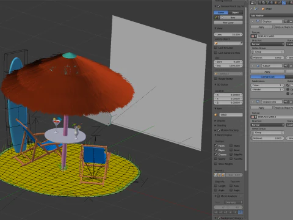Click the Displace.001 modifier type icon
The height and width of the screenshot is (220, 293).
(x=258, y=101)
